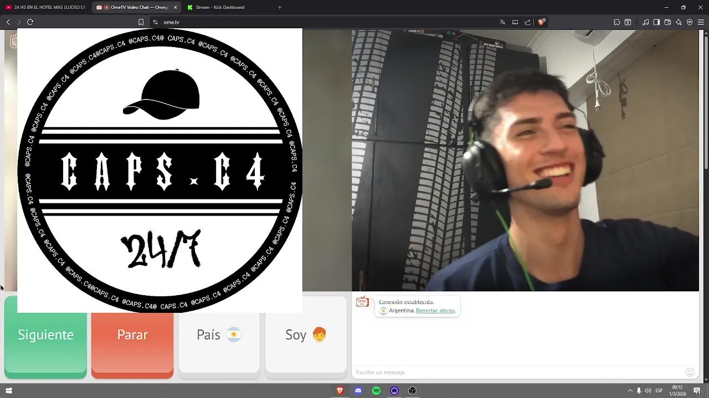709x398 pixels.
Task: Toggle the browser sidebar panel
Action: click(656, 22)
